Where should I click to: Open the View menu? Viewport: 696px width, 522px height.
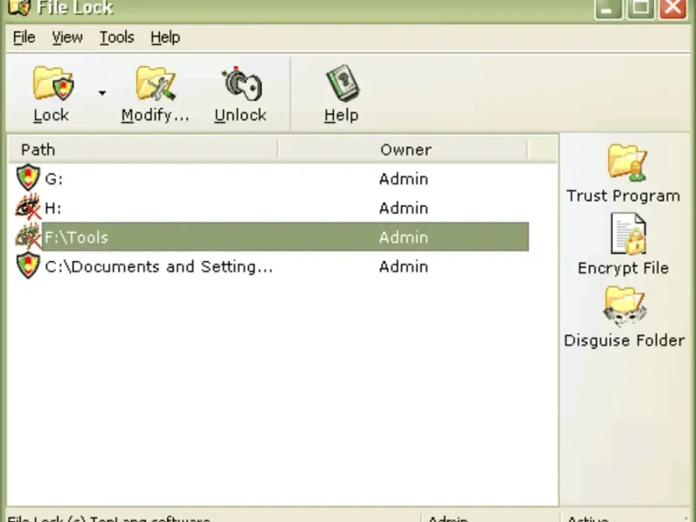click(67, 37)
